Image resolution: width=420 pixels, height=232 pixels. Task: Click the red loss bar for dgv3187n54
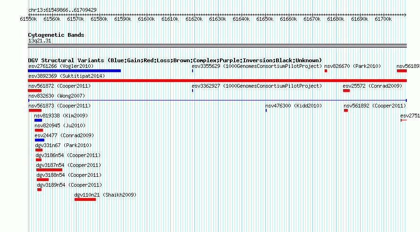49,170
